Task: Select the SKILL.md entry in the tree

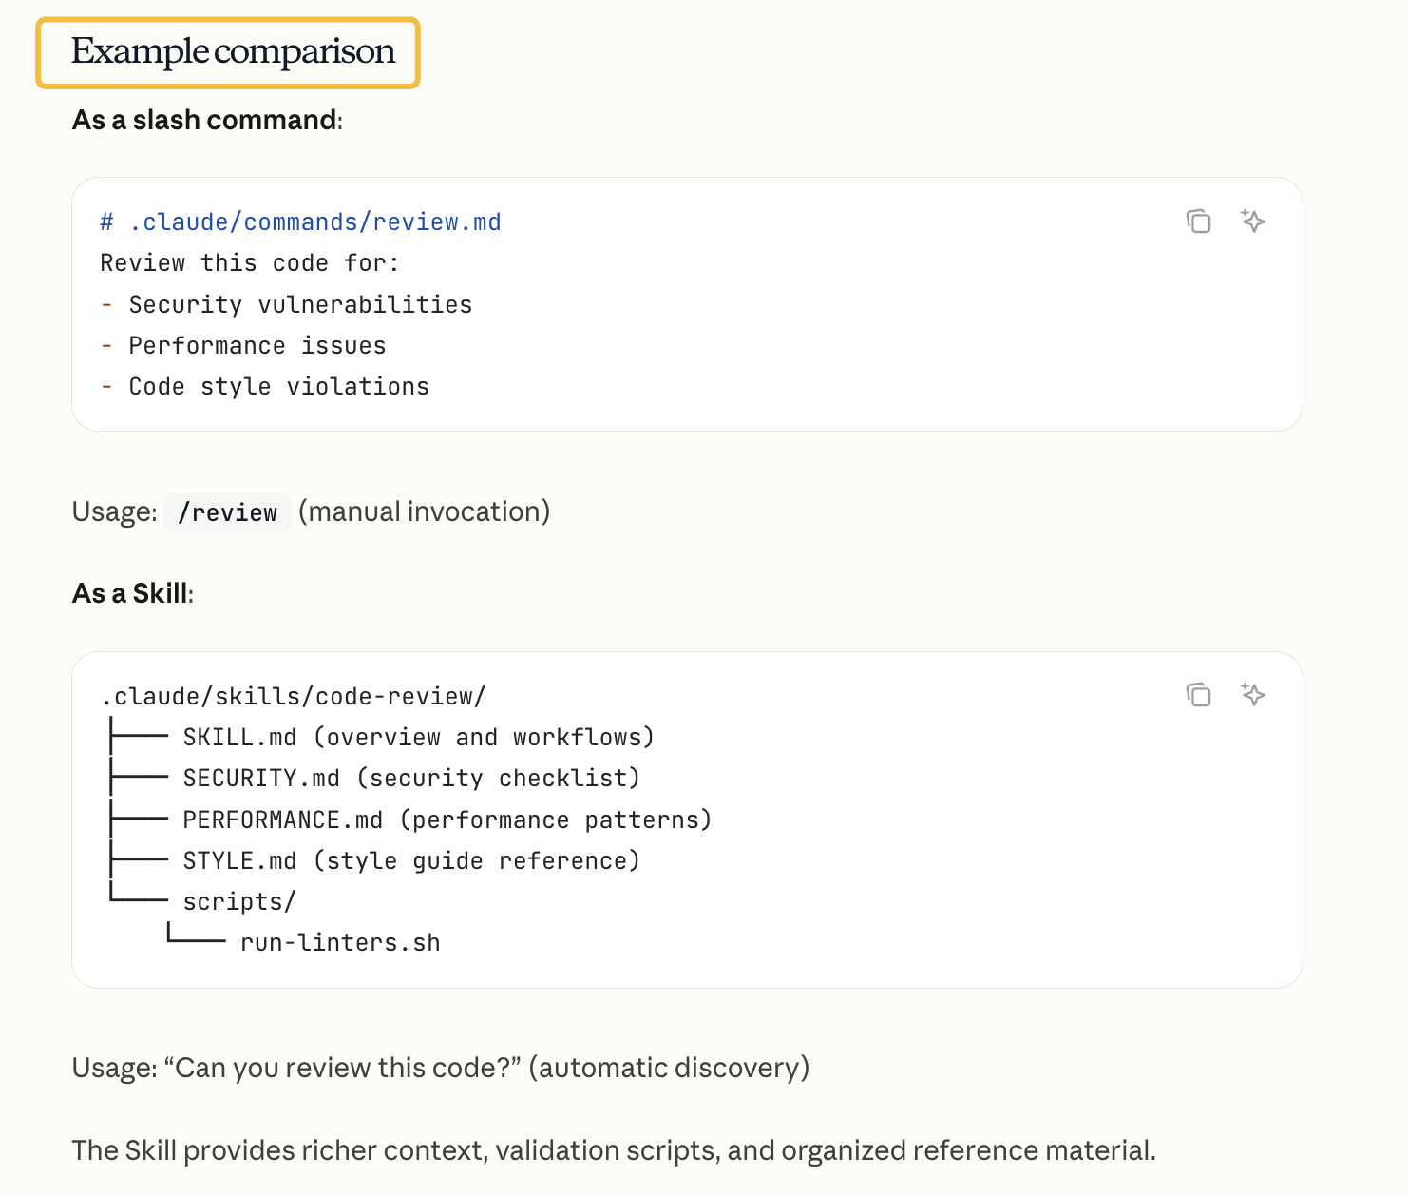Action: [x=239, y=738]
